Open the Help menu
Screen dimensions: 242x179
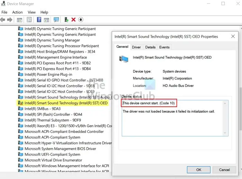click(x=44, y=12)
